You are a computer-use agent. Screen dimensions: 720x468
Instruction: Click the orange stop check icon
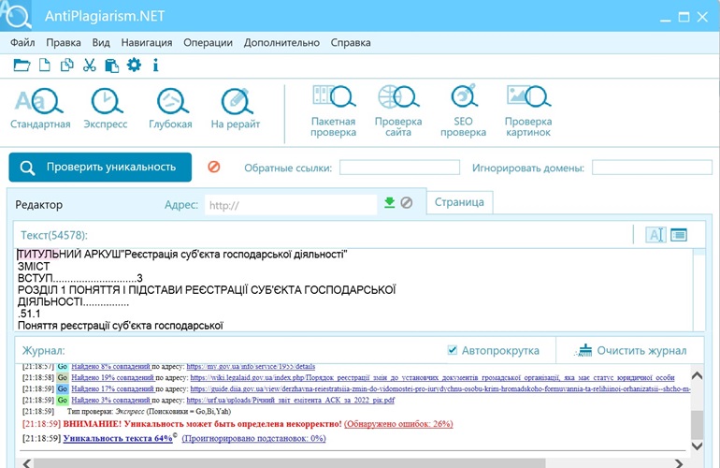(x=213, y=167)
